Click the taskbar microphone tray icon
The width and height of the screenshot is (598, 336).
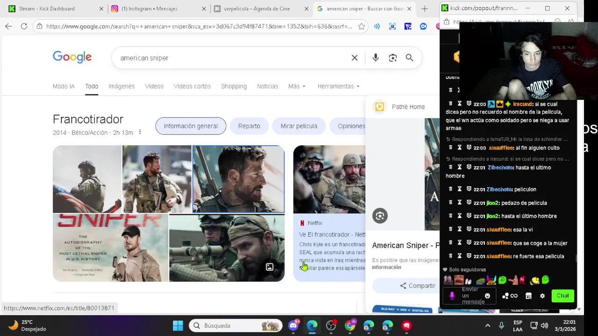click(501, 325)
